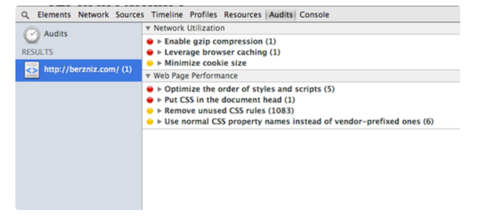
Task: Select the Audits tab
Action: click(281, 15)
